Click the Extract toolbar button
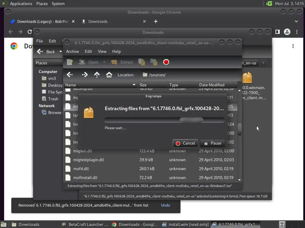The image size is (305, 228). [x=122, y=62]
